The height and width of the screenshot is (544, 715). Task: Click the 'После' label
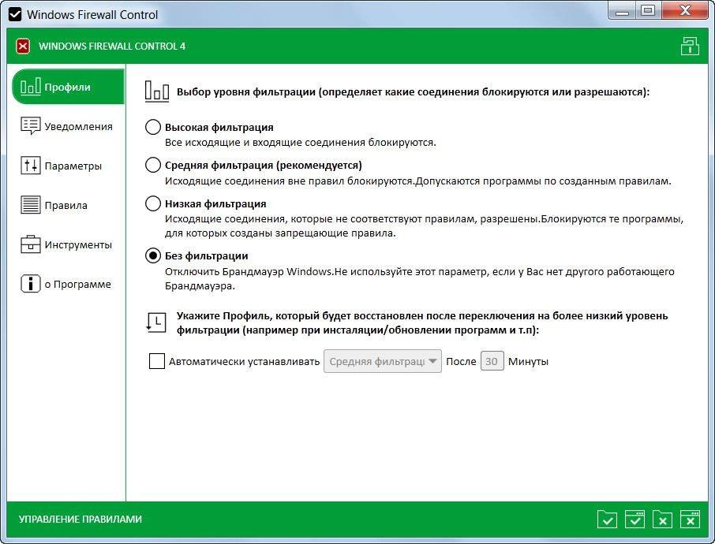pos(461,361)
